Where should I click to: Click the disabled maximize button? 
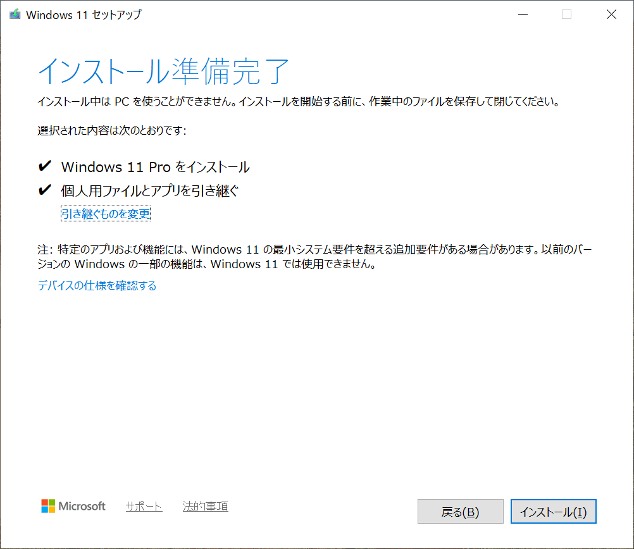[x=566, y=15]
